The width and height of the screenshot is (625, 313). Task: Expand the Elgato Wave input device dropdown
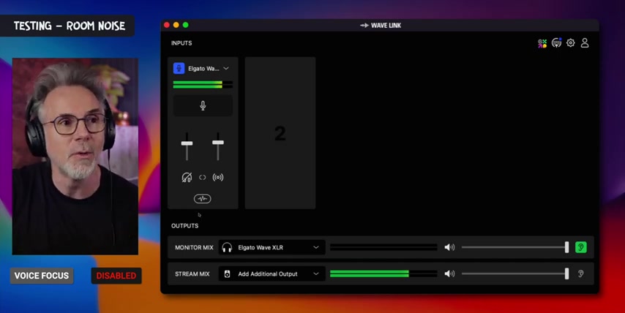[x=226, y=69]
